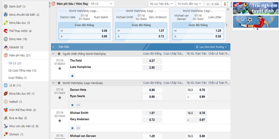This screenshot has height=139, width=279.
Task: Click the Trải nghiệm tuyệt đỉnh promo banner
Action: 255,14
